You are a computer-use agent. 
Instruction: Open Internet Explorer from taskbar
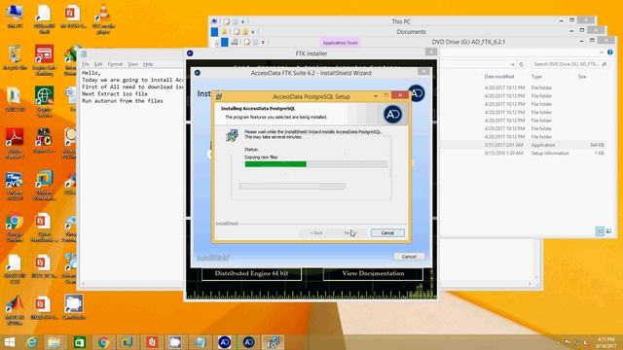(x=32, y=342)
